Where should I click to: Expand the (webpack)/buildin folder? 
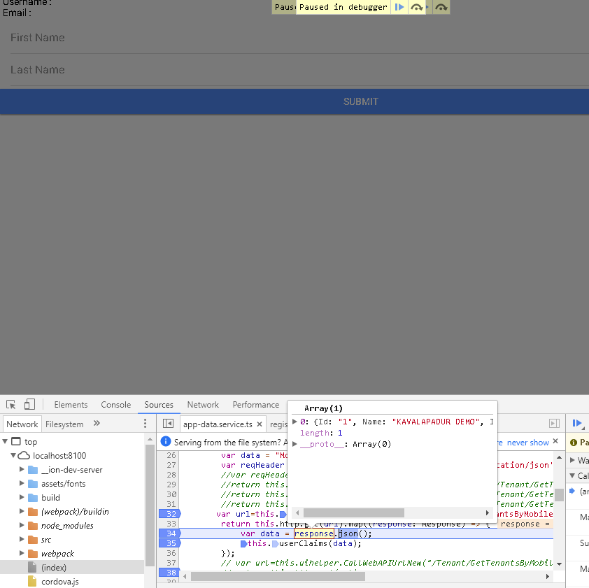[22, 511]
